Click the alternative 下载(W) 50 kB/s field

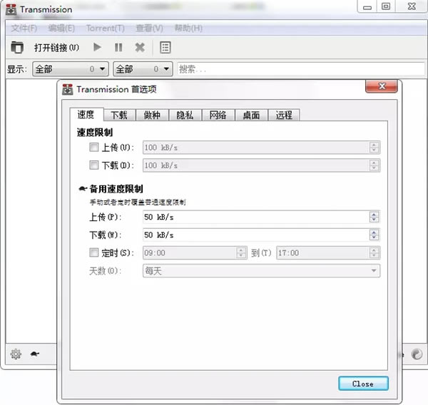click(261, 235)
